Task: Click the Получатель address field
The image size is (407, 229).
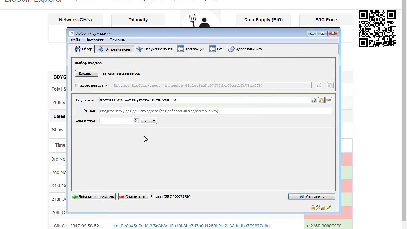Action: click(204, 100)
